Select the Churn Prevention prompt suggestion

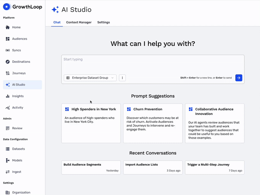[153, 123]
